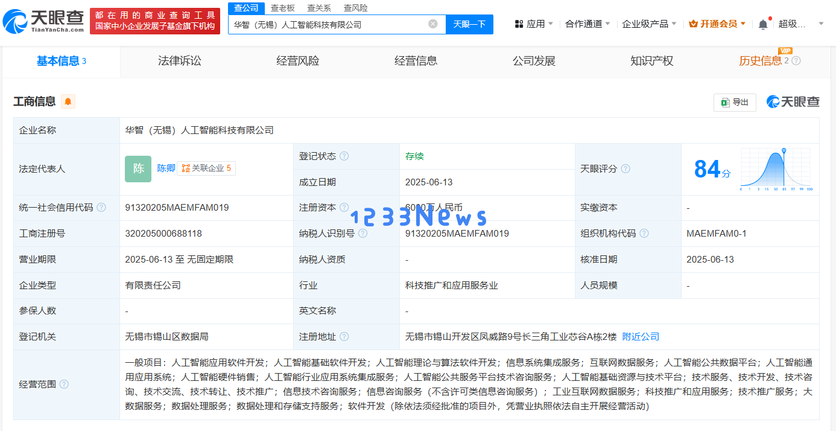Screen dimensions: 836x431
Task: Click the registration number 320205000688118
Action: click(x=163, y=234)
